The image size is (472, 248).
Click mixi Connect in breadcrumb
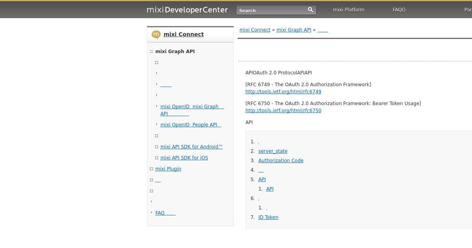(x=255, y=30)
